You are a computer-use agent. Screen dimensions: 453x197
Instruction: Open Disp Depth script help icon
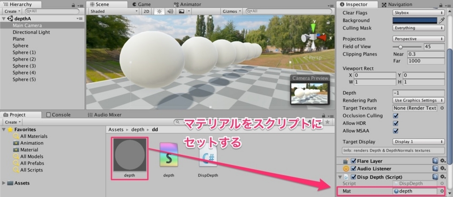coord(435,177)
